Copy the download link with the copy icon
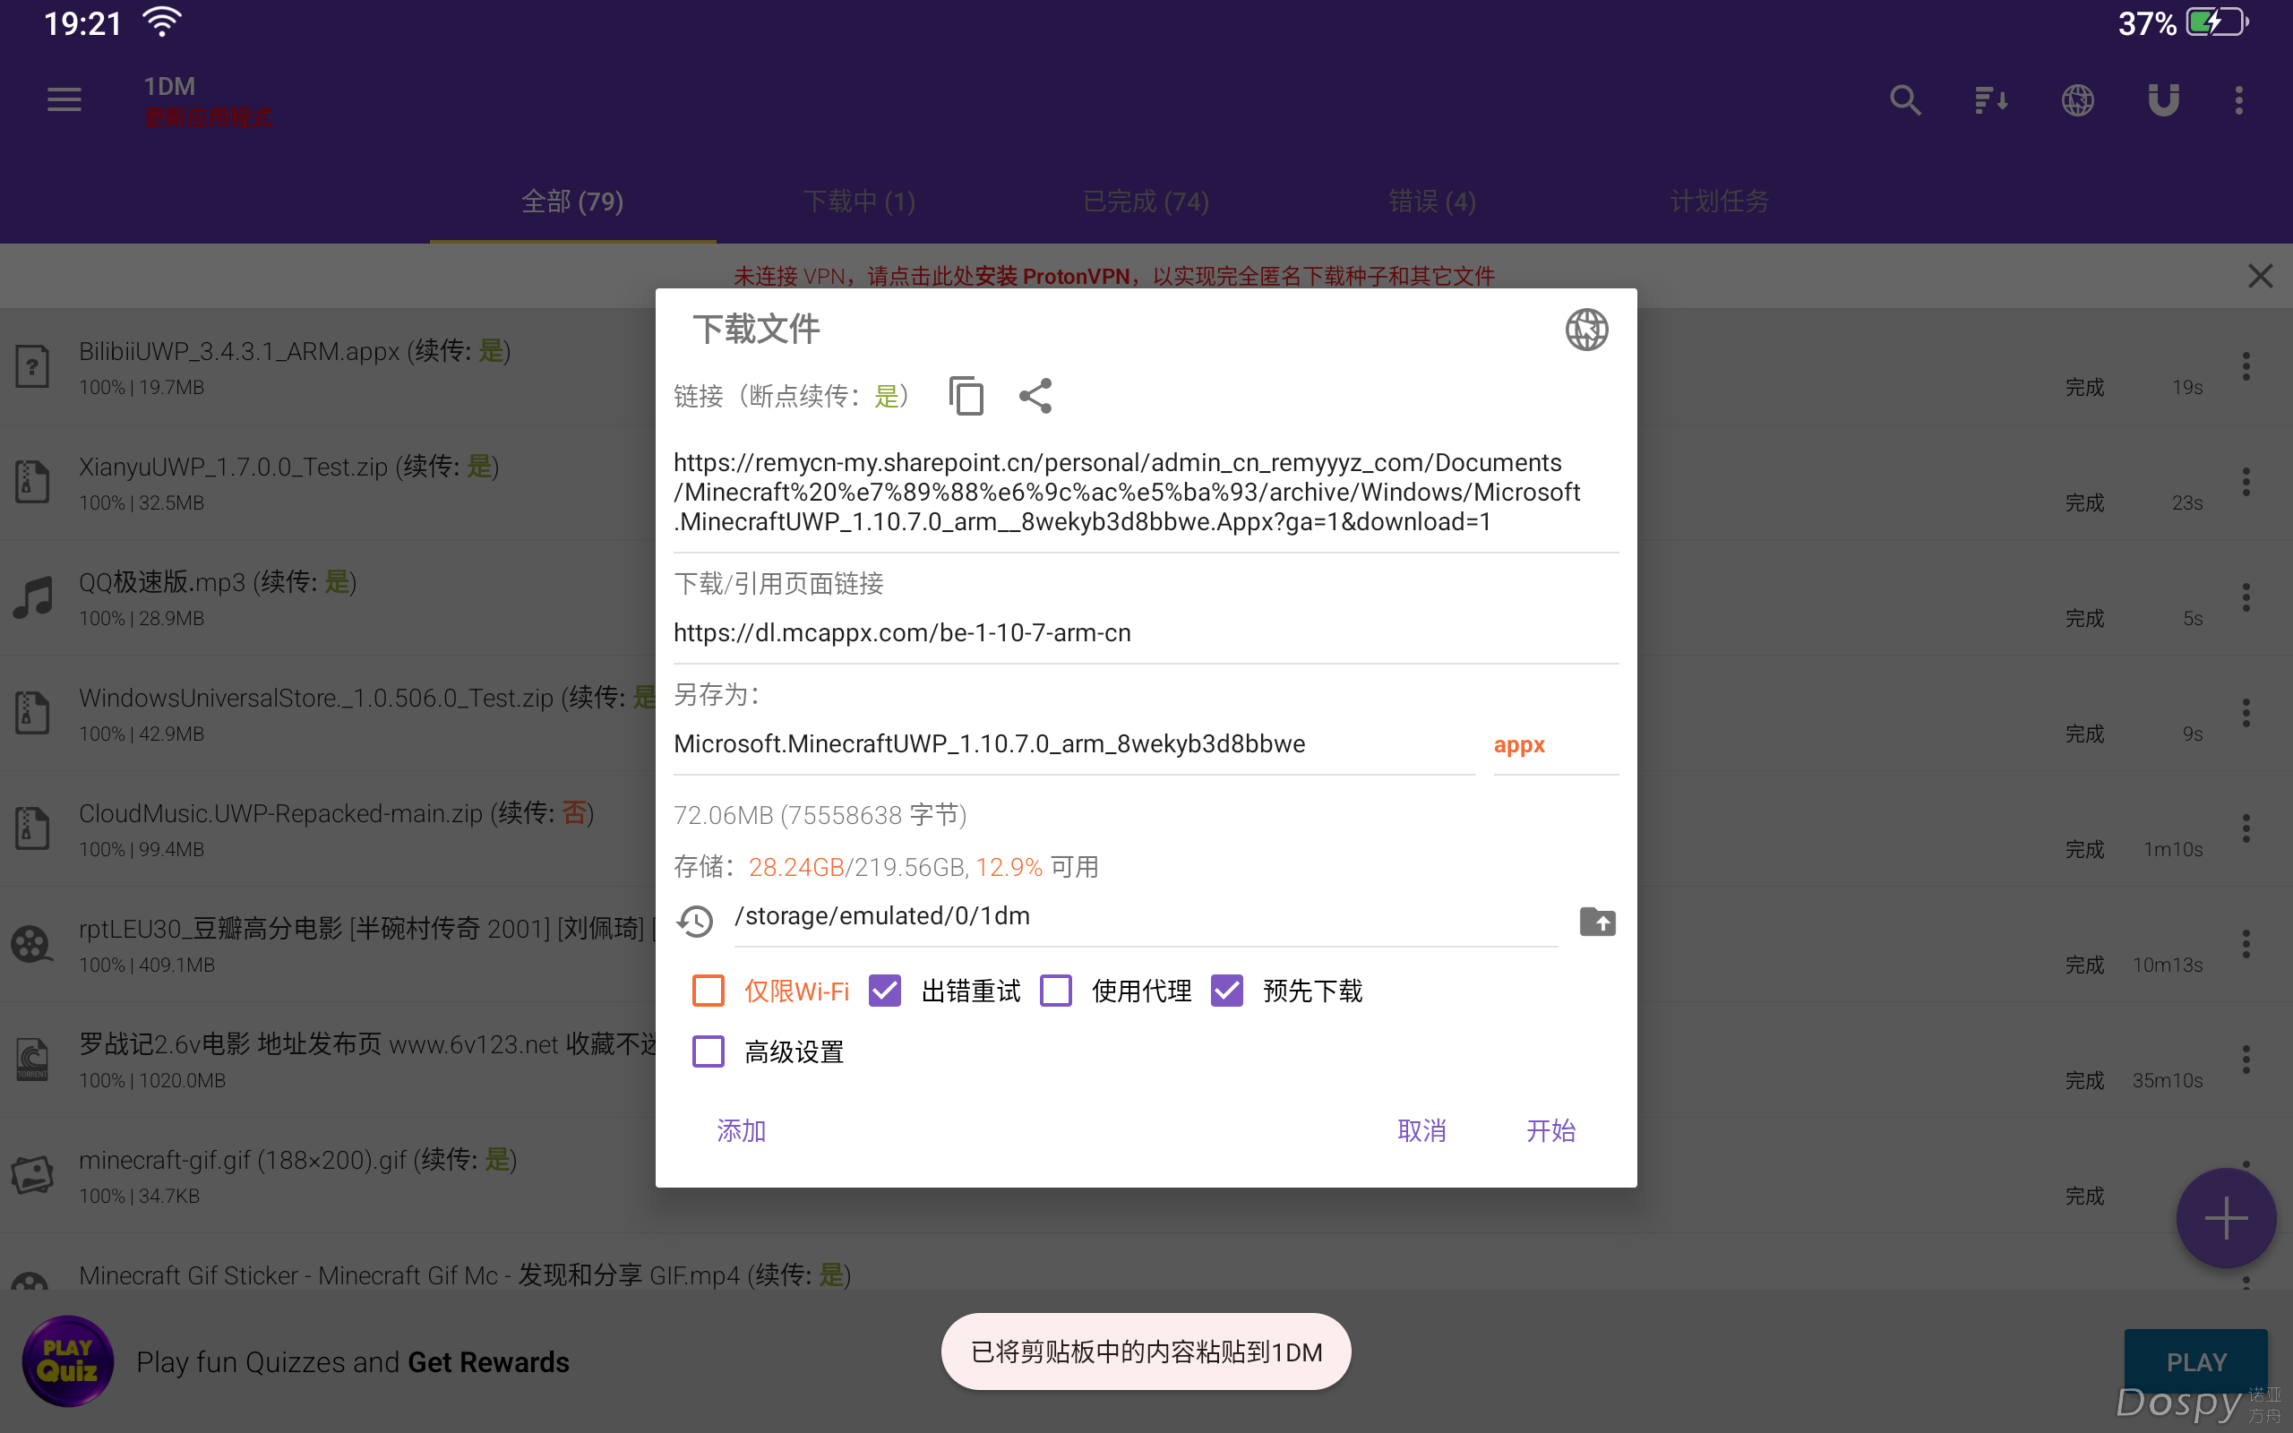Viewport: 2293px width, 1433px height. pos(966,395)
